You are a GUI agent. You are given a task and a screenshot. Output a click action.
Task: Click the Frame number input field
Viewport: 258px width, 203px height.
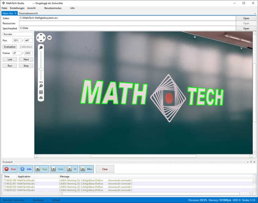[16, 53]
